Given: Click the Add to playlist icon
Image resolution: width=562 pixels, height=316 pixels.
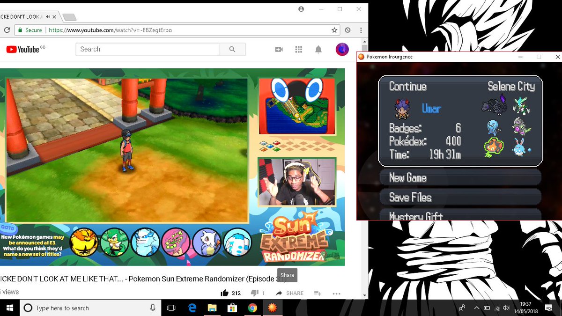Looking at the screenshot, I should click(318, 293).
